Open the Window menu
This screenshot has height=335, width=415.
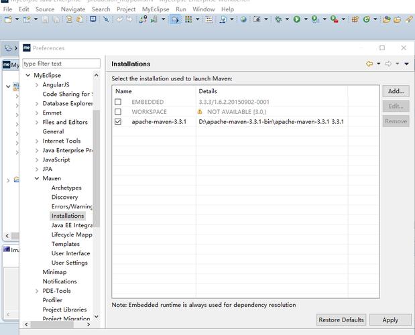(x=204, y=9)
